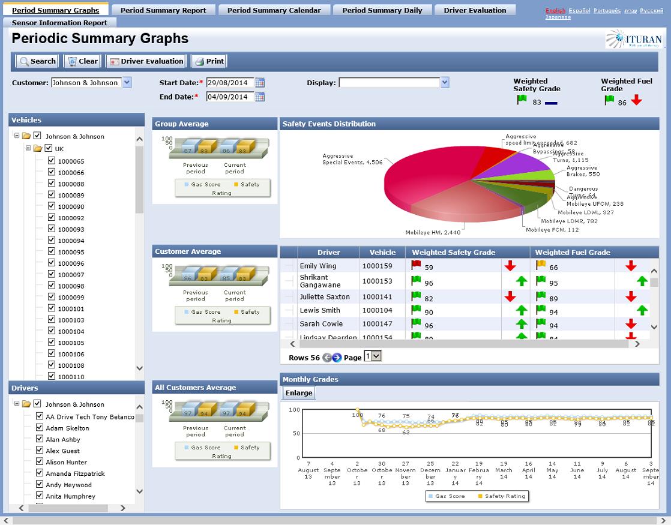Screen dimensions: 671x525
Task: Select English language link
Action: click(x=555, y=10)
